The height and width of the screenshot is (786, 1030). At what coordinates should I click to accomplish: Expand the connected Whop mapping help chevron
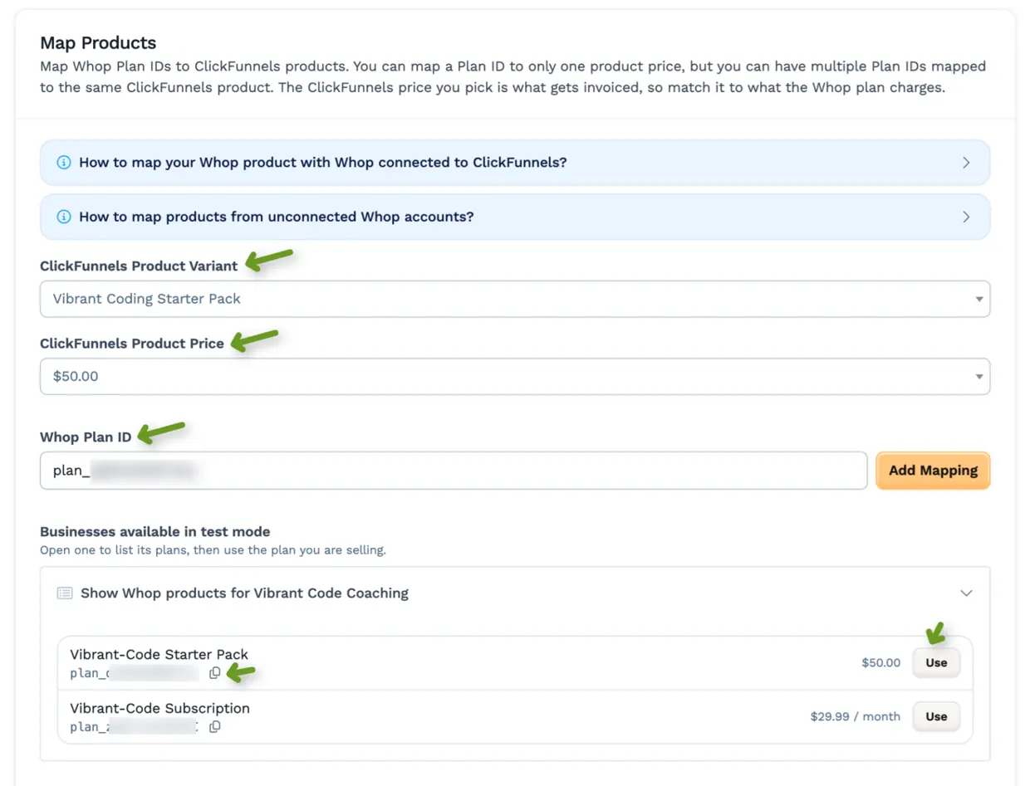click(966, 163)
